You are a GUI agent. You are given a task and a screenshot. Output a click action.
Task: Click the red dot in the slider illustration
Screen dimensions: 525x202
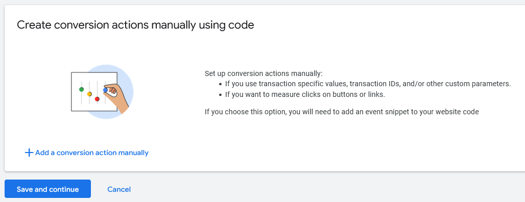[97, 99]
